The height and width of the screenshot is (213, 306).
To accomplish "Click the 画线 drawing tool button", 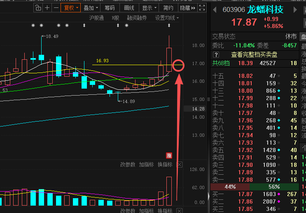I will pyautogui.click(x=129, y=8).
